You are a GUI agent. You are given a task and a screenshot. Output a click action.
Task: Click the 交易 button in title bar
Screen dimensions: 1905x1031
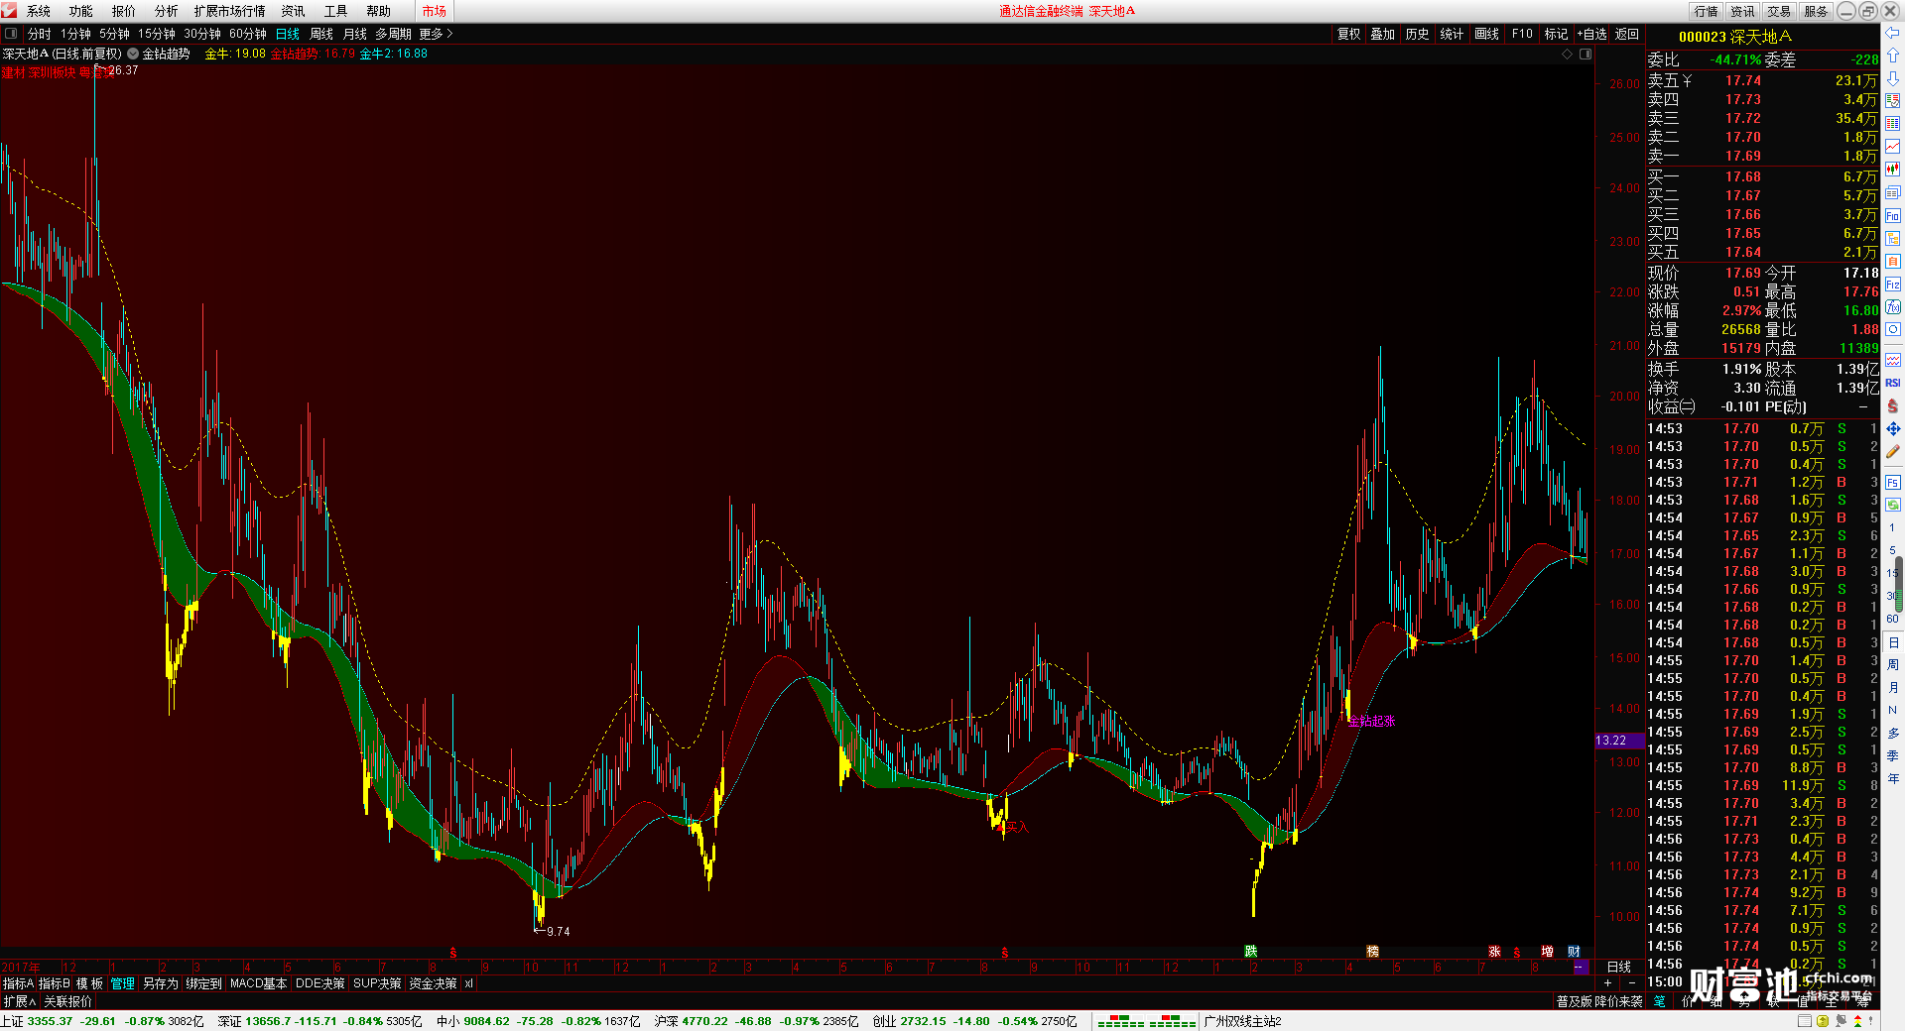(x=1779, y=11)
